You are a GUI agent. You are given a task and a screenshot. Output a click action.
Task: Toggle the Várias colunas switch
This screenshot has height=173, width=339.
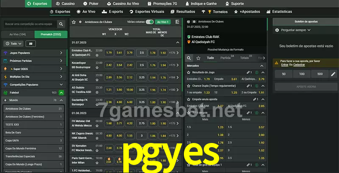[x=149, y=22]
